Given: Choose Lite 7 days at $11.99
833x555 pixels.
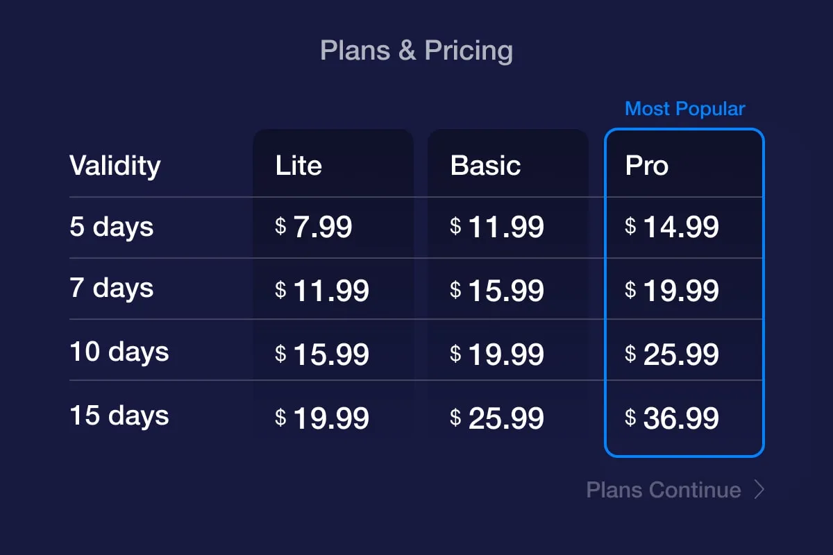Looking at the screenshot, I should (x=322, y=291).
